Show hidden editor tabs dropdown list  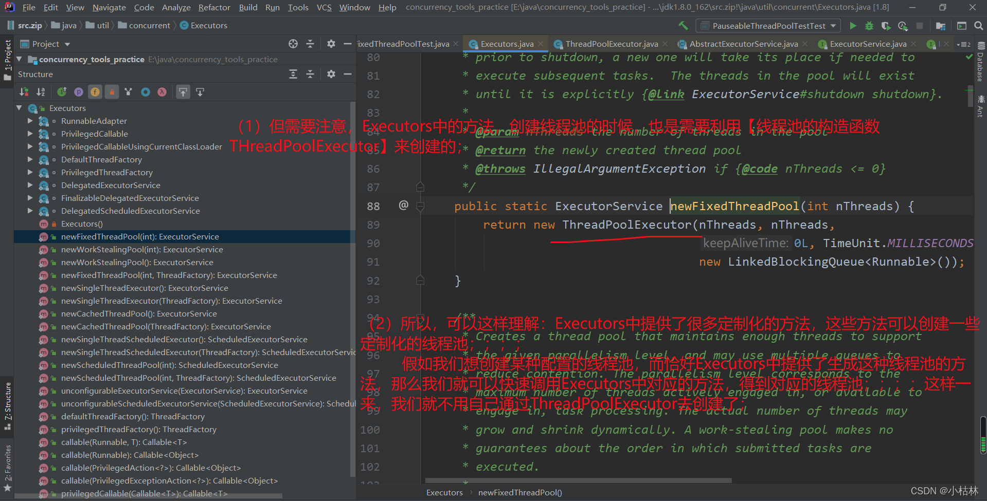tap(963, 44)
